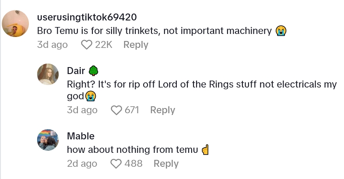Click the 488 like count on Mable's comment

pyautogui.click(x=133, y=164)
